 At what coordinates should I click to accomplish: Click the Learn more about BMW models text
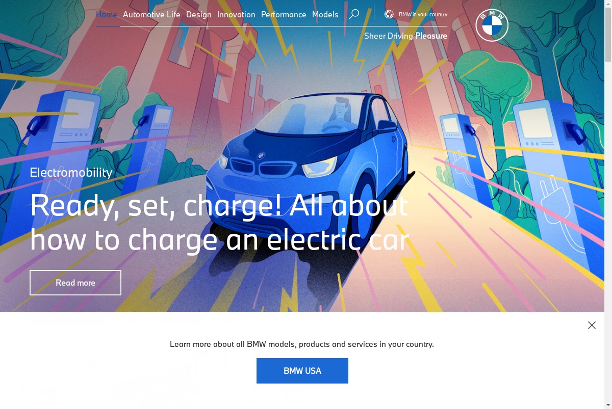click(x=302, y=344)
